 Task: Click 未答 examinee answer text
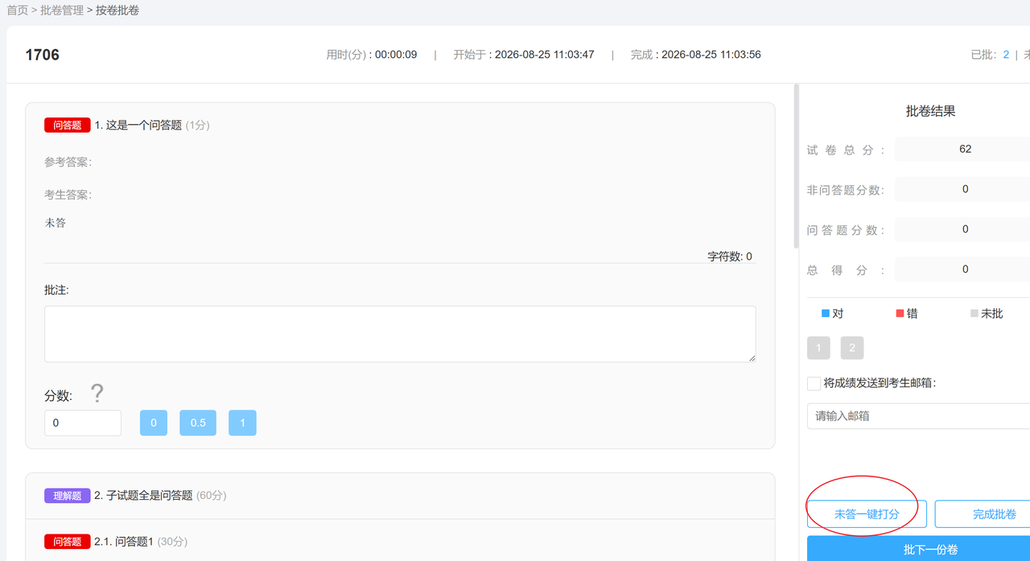click(56, 223)
